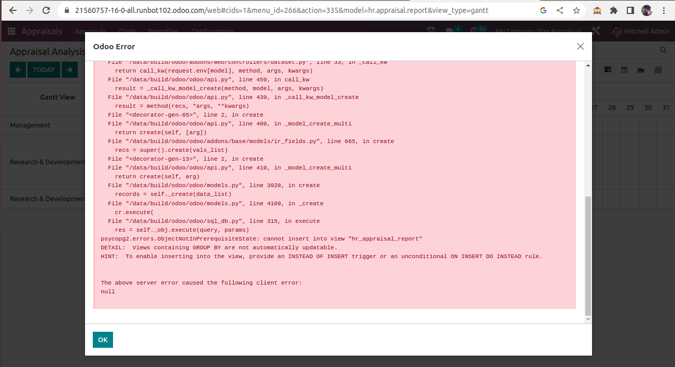Toggle the browser side panel
This screenshot has width=675, height=367.
click(x=630, y=10)
